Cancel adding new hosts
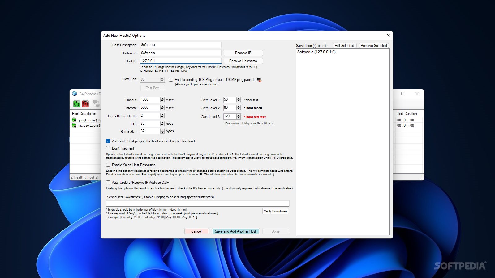 click(196, 231)
